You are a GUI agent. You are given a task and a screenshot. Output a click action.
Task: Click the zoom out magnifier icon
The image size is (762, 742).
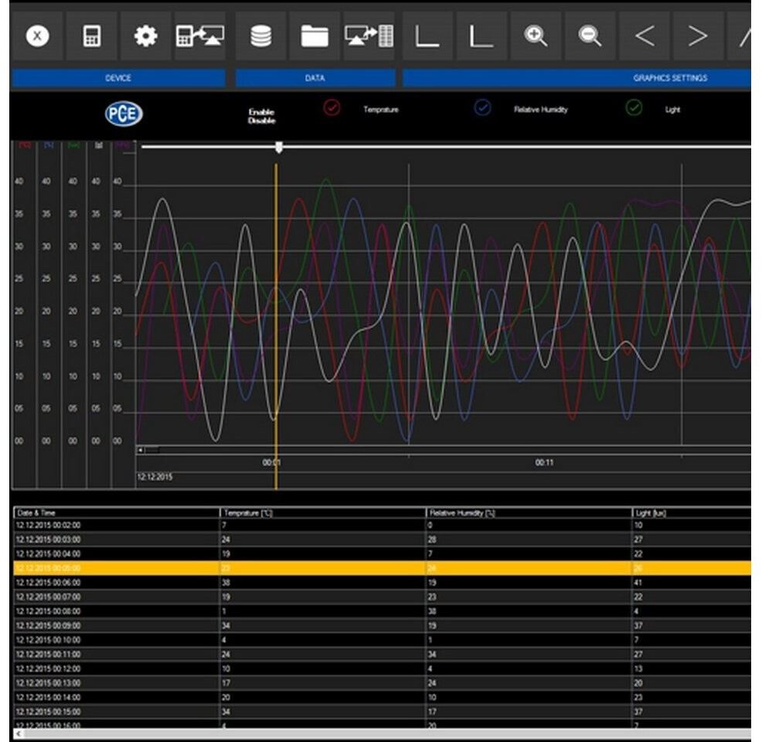(x=590, y=36)
